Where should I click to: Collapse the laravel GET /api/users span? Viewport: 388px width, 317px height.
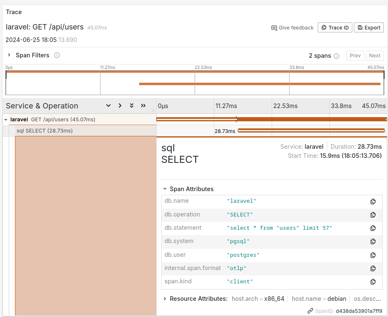coord(6,120)
